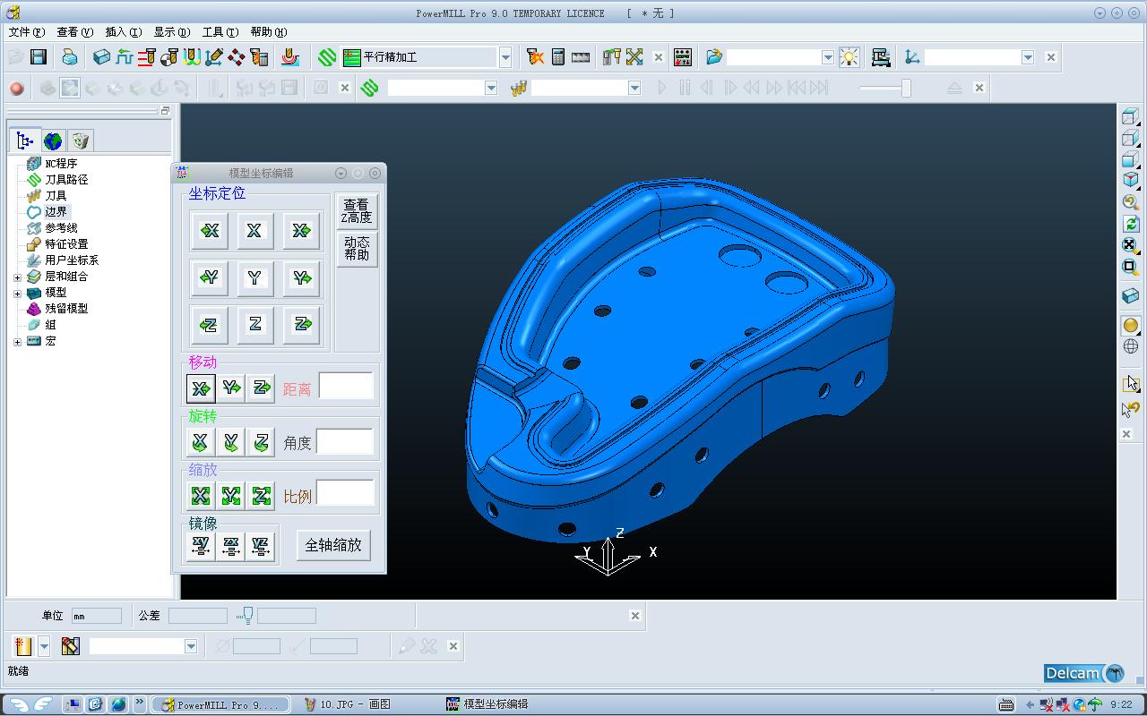Click the measure ruler icon
This screenshot has width=1147, height=716.
coord(581,57)
